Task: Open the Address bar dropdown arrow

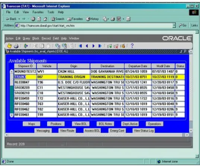Action: pyautogui.click(x=174, y=25)
